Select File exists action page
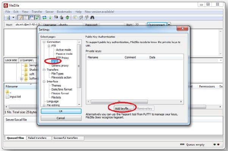 (61, 78)
